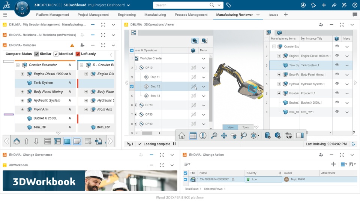Toggle the Similar compare status checkbox
Viewport: 360px width, 202px height.
[36, 54]
